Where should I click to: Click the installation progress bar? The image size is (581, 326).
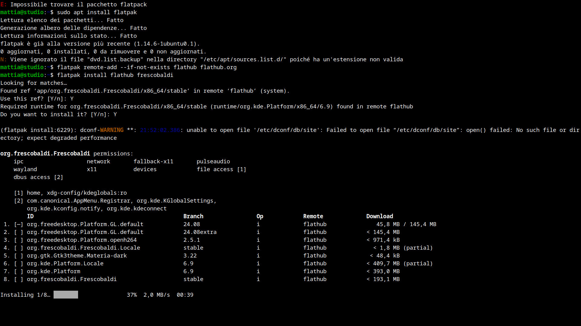click(x=66, y=295)
